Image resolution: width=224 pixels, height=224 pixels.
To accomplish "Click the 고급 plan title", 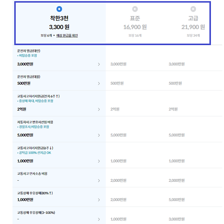I will pyautogui.click(x=193, y=18).
